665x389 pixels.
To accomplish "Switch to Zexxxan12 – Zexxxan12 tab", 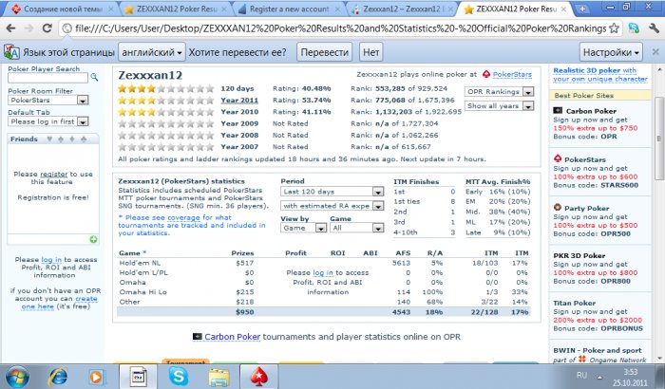I will pyautogui.click(x=402, y=9).
